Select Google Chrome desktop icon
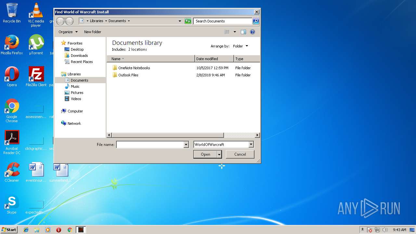The image size is (416, 234). (x=12, y=111)
